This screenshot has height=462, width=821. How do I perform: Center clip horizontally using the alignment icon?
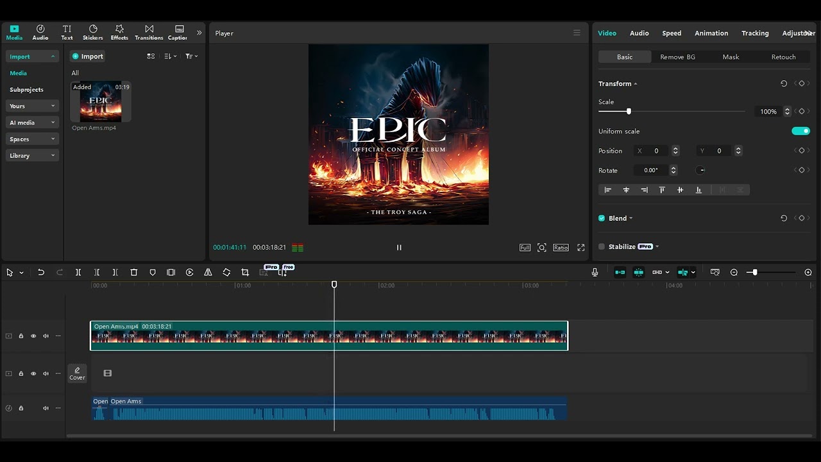pos(626,190)
